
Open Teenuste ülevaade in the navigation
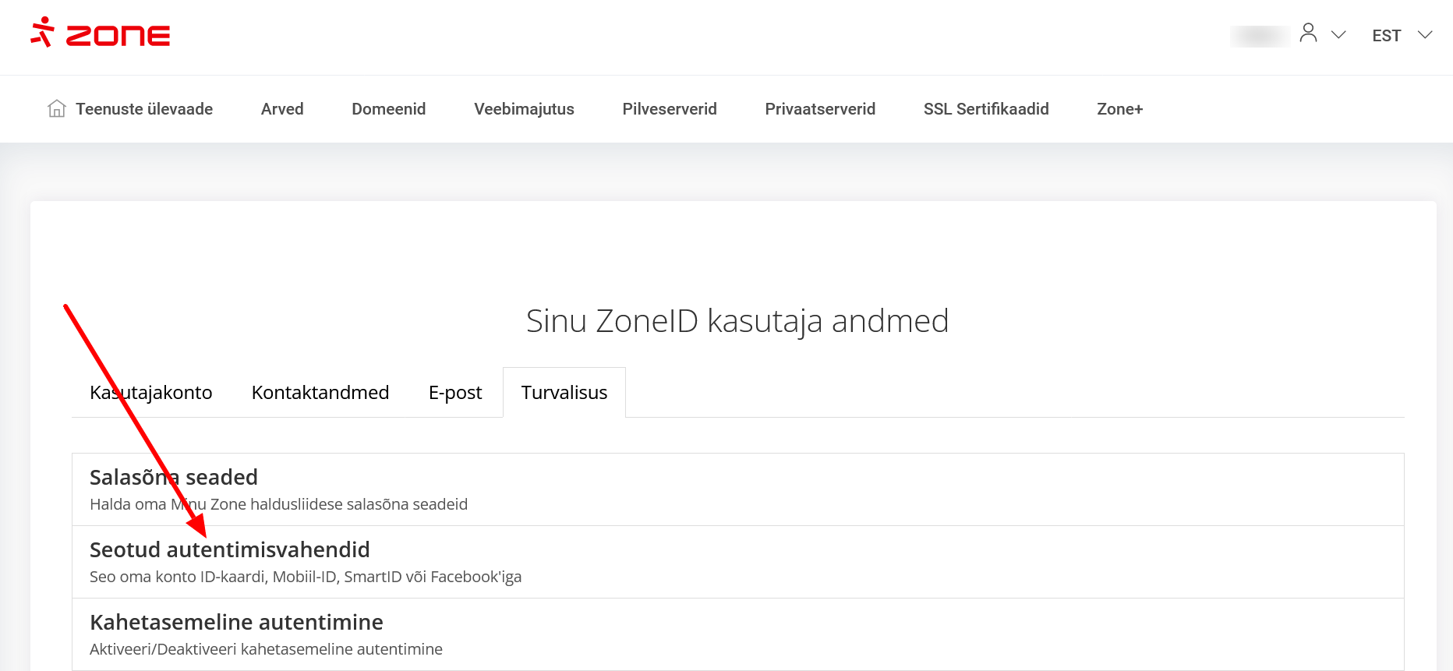[x=144, y=109]
